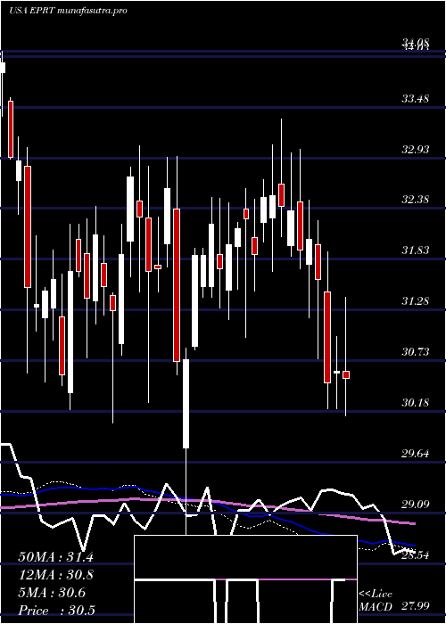This screenshot has width=446, height=624.
Task: Click the 30.73 price axis label
Action: click(x=415, y=352)
